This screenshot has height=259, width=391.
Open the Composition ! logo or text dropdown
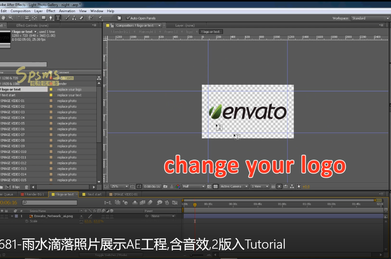(x=138, y=25)
